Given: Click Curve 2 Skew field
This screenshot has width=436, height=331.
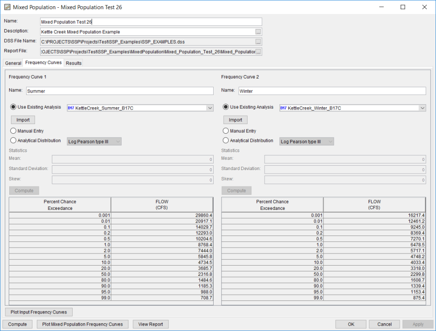Looking at the screenshot, I should click(x=345, y=180).
